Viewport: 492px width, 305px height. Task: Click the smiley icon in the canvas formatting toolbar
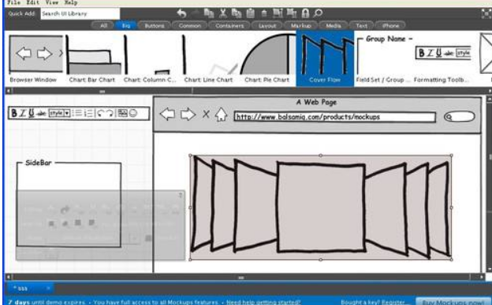133,113
